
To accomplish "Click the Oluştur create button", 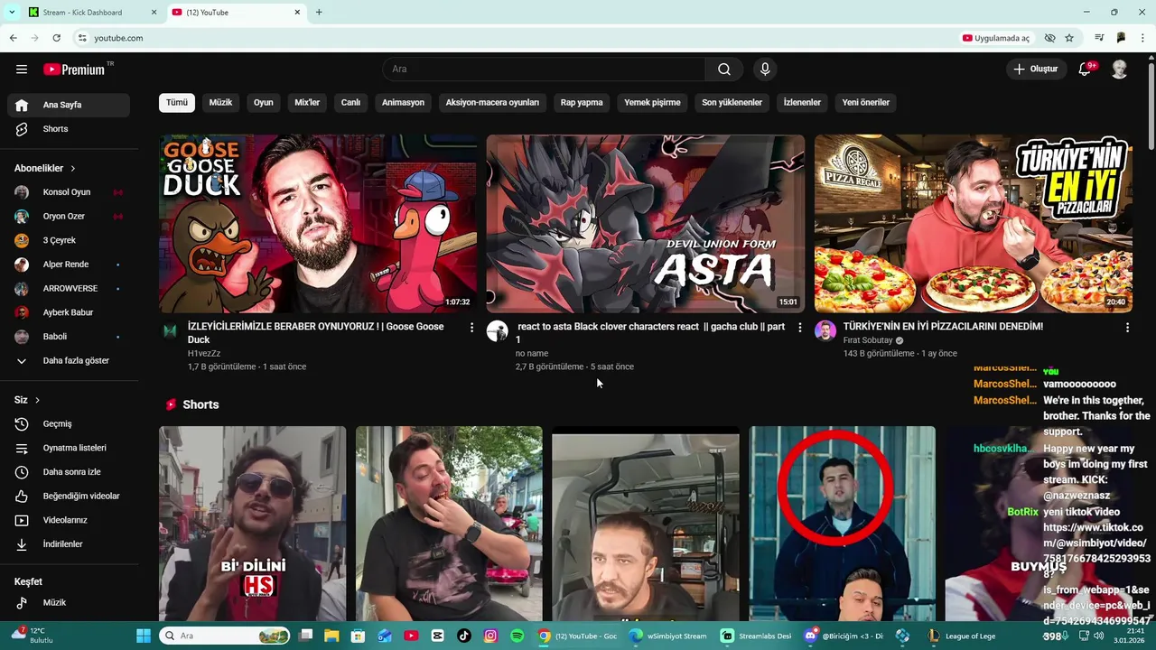I will point(1036,70).
